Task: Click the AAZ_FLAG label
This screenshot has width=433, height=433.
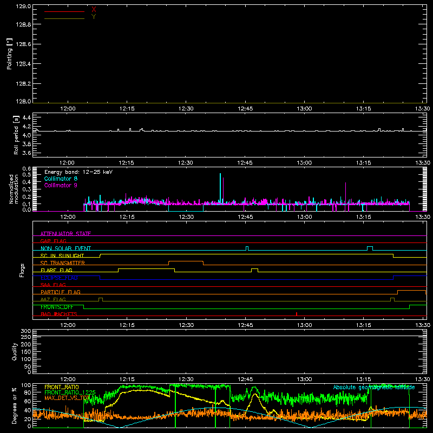Action: click(x=53, y=299)
